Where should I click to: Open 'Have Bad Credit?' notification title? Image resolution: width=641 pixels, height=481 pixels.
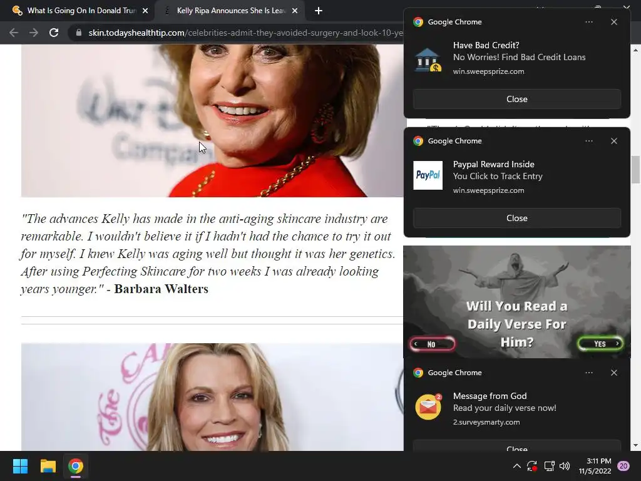click(486, 45)
